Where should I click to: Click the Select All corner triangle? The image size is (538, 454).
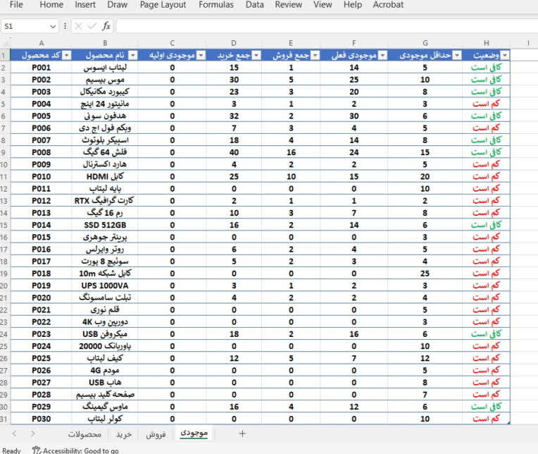pyautogui.click(x=5, y=43)
